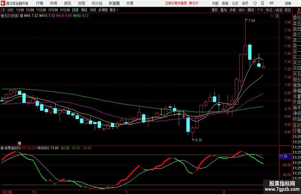This screenshot has height=194, width=301.
Task: Click the 证券交易未登录 login link
Action: pyautogui.click(x=176, y=3)
